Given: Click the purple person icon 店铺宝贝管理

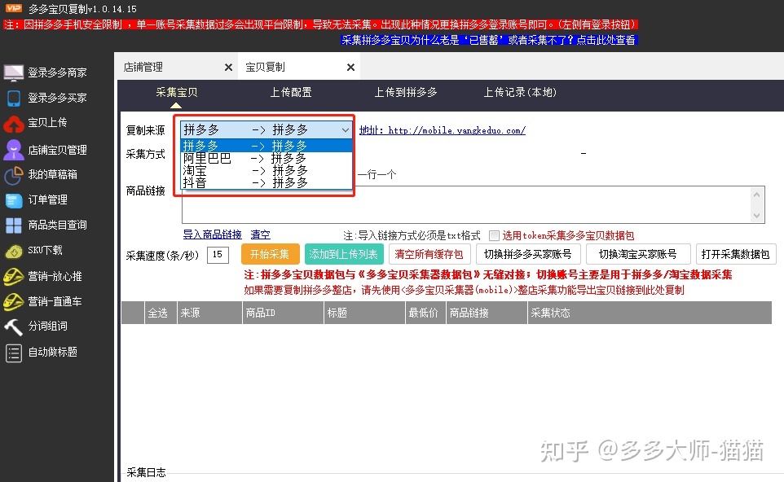Looking at the screenshot, I should 14,150.
